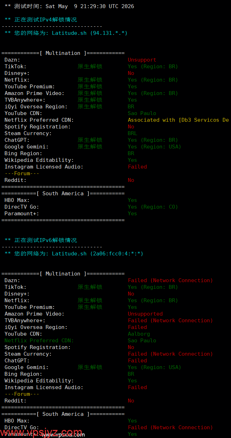The image size is (231, 438).
Task: Click the 'Aalborg' YouTube CDN value
Action: tap(139, 334)
